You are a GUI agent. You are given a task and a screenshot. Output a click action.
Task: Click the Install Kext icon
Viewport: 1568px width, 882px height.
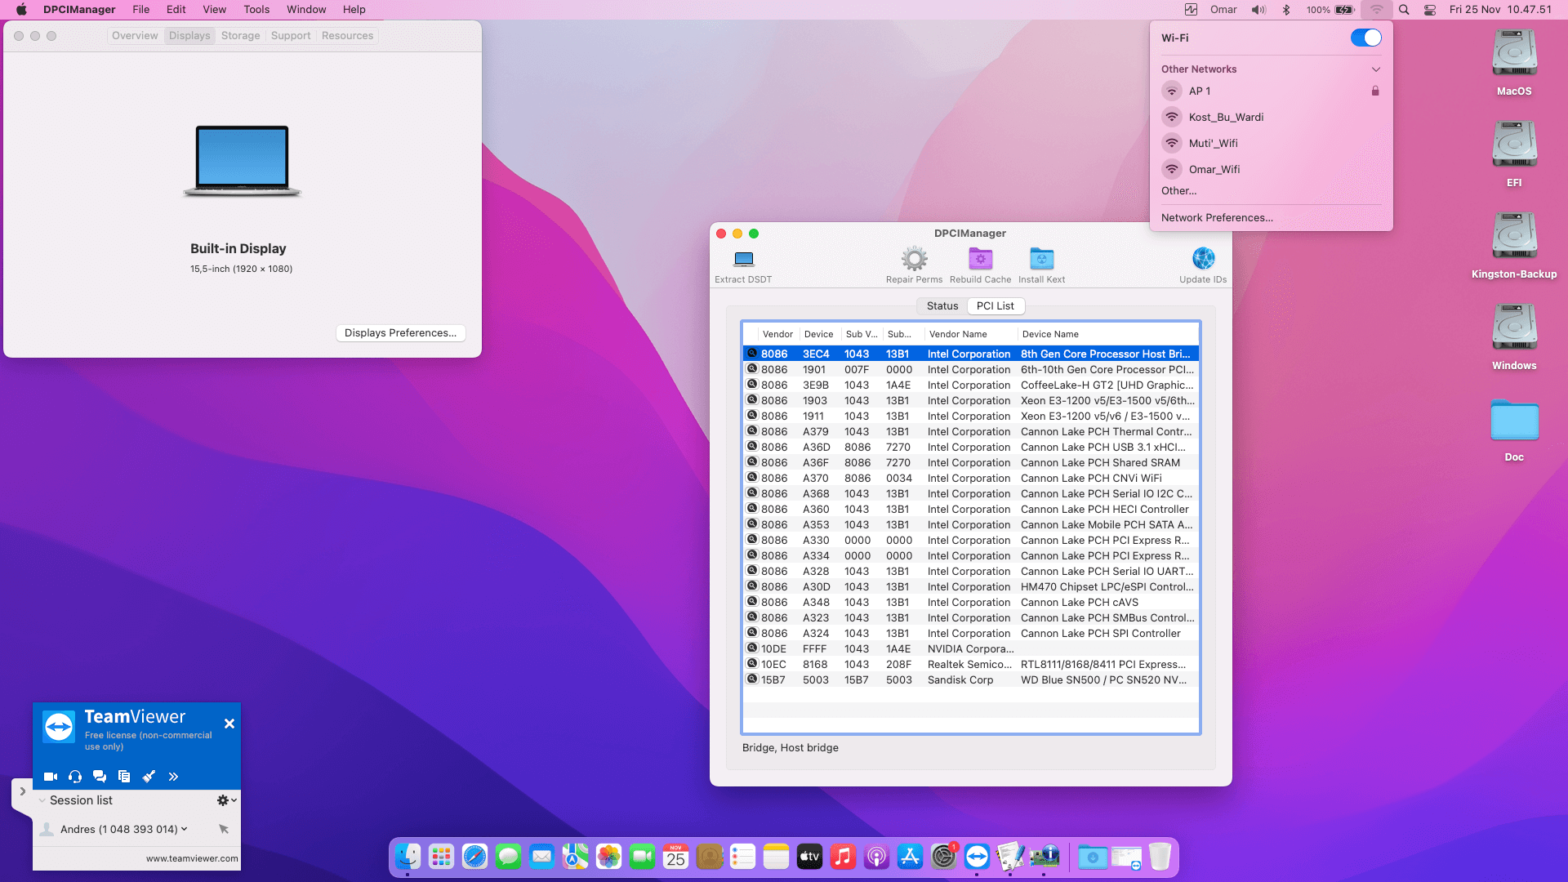[x=1041, y=260]
